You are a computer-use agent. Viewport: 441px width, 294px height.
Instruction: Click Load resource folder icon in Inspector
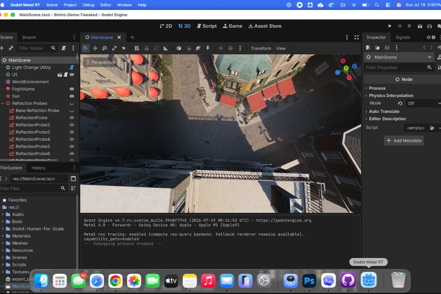(x=378, y=48)
